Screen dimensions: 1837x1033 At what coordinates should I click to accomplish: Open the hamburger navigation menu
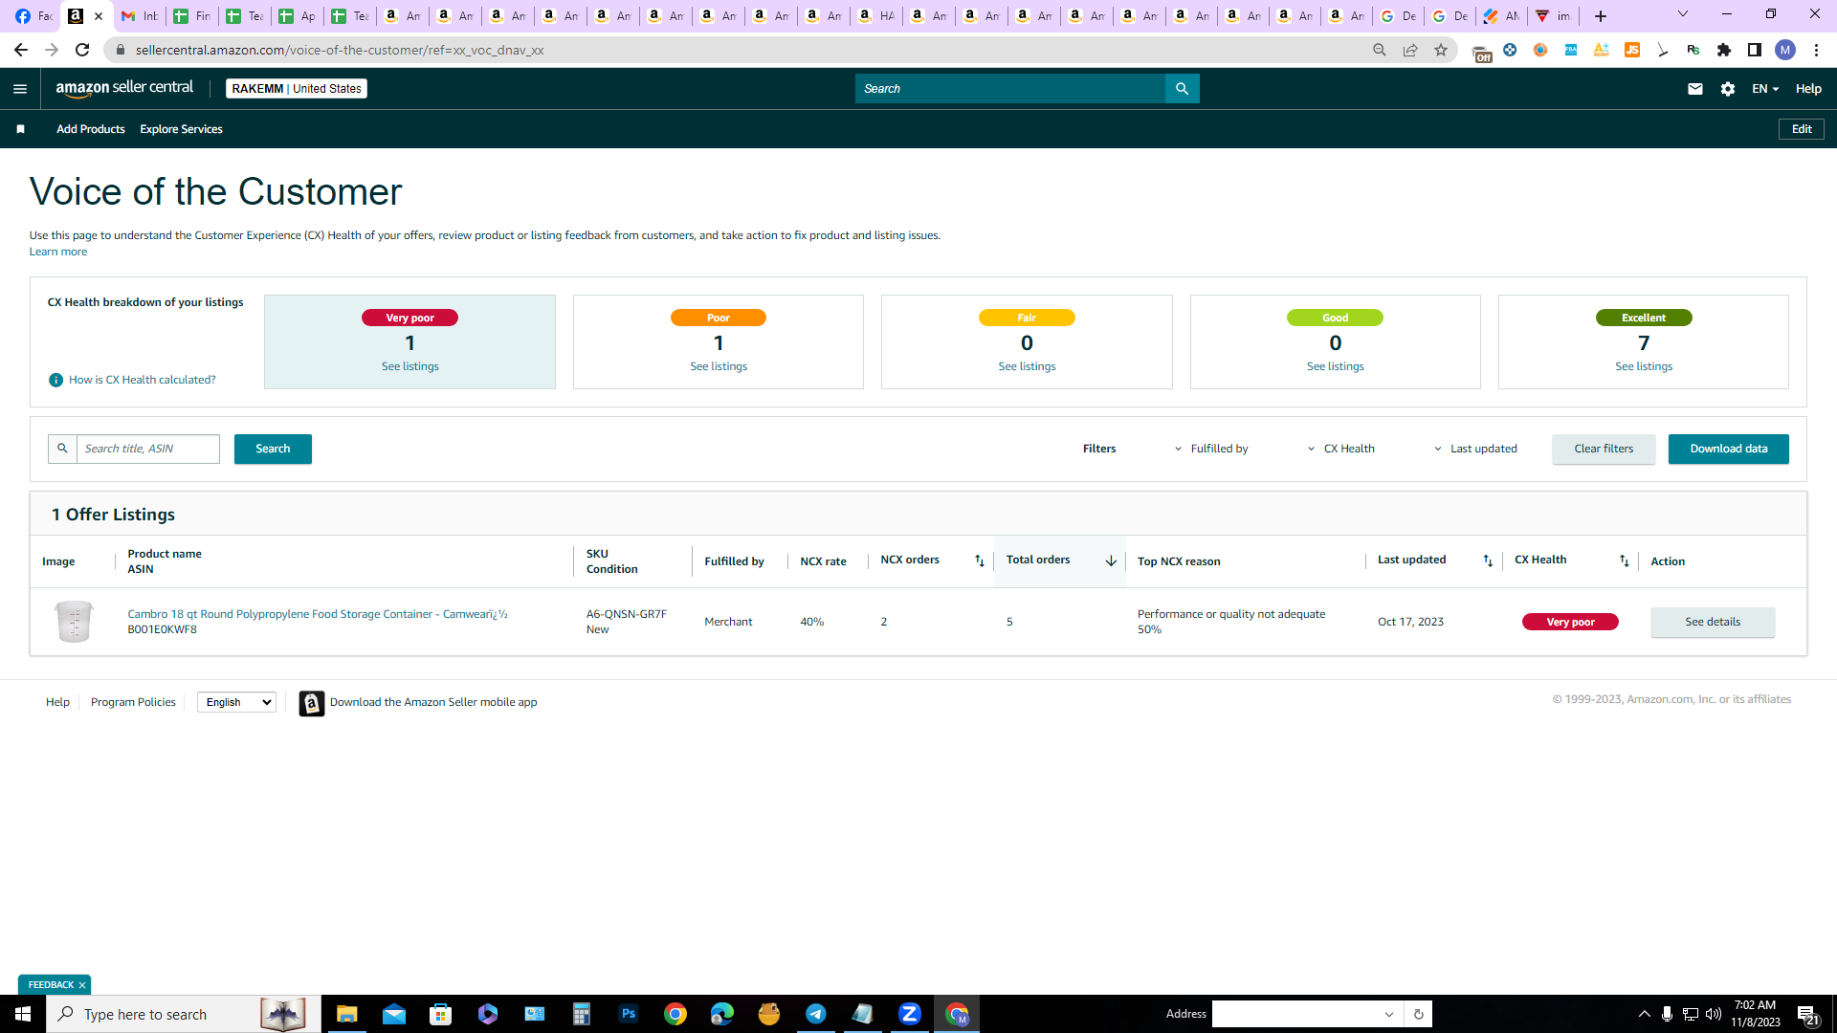[x=20, y=89]
